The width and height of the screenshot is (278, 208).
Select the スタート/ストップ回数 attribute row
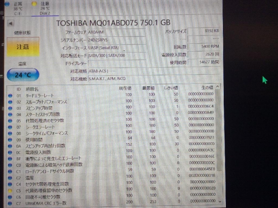(111, 114)
